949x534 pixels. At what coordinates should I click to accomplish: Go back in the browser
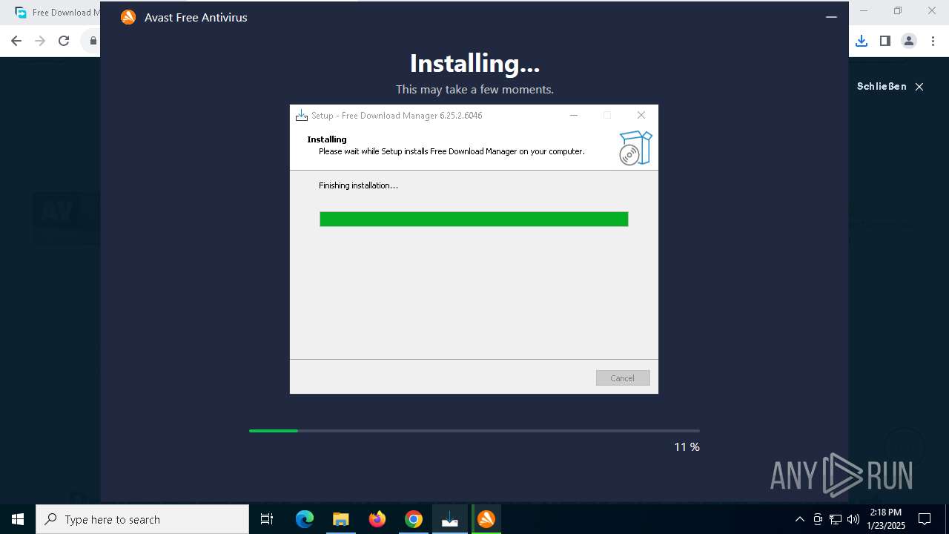pos(16,41)
